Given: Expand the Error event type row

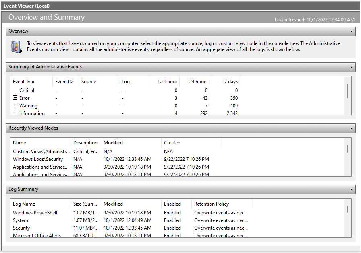Looking at the screenshot, I should coord(15,98).
